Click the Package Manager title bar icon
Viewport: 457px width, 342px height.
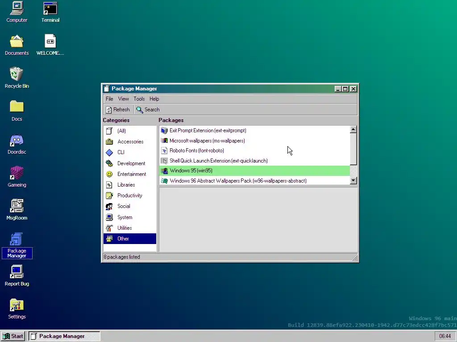pos(107,89)
